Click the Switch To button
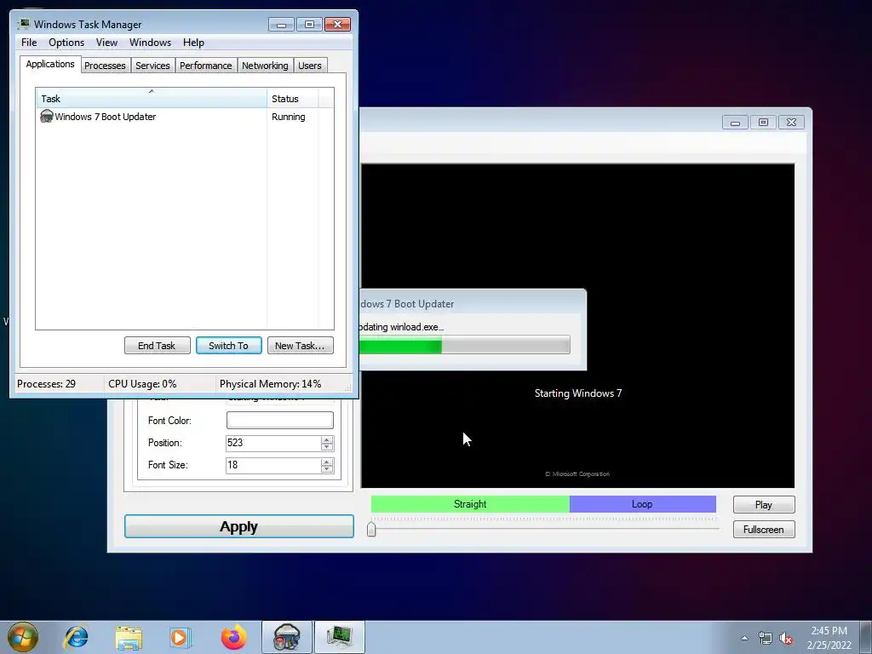 click(228, 346)
